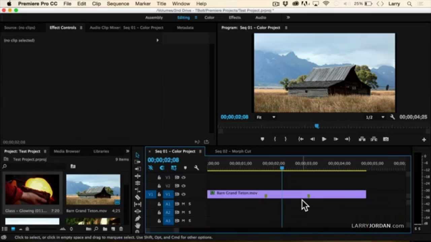Open the Marker menu
The width and height of the screenshot is (431, 242).
[143, 4]
